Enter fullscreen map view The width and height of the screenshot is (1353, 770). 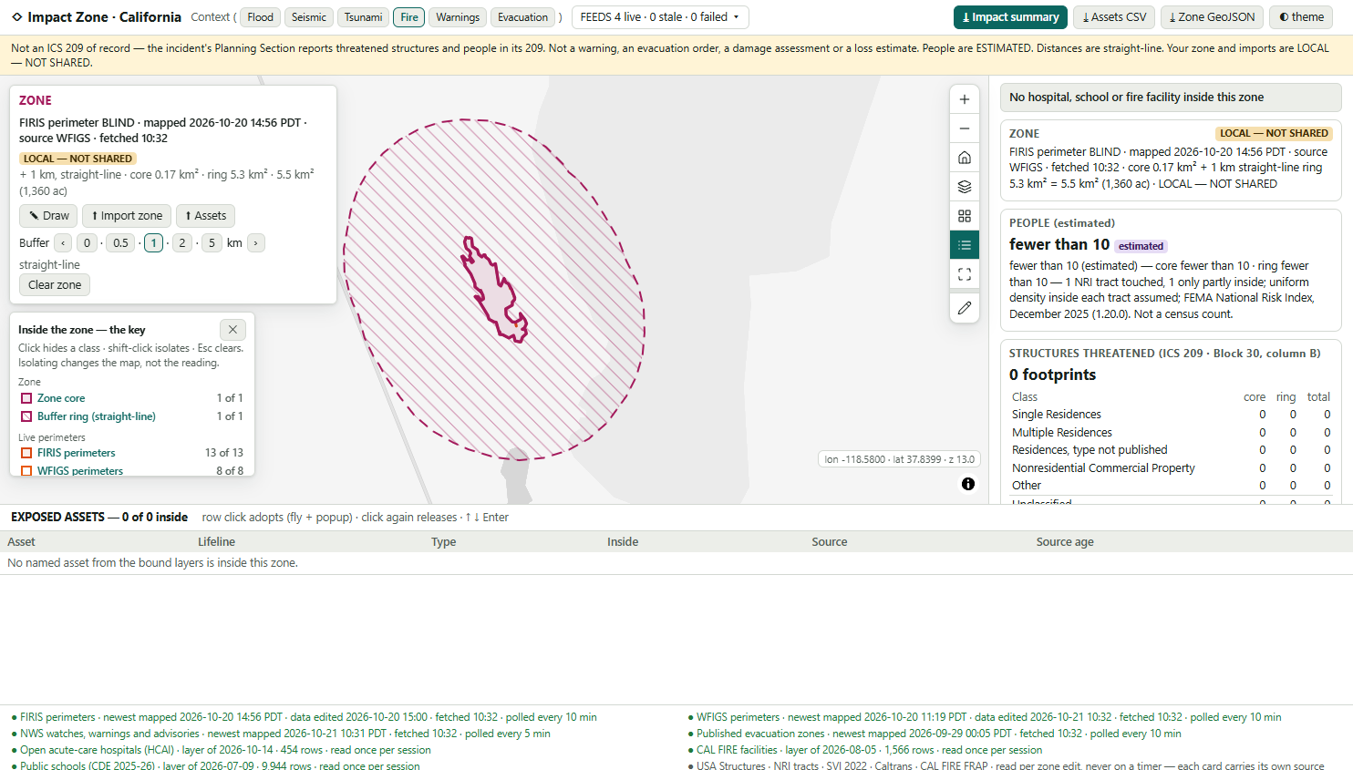coord(965,274)
